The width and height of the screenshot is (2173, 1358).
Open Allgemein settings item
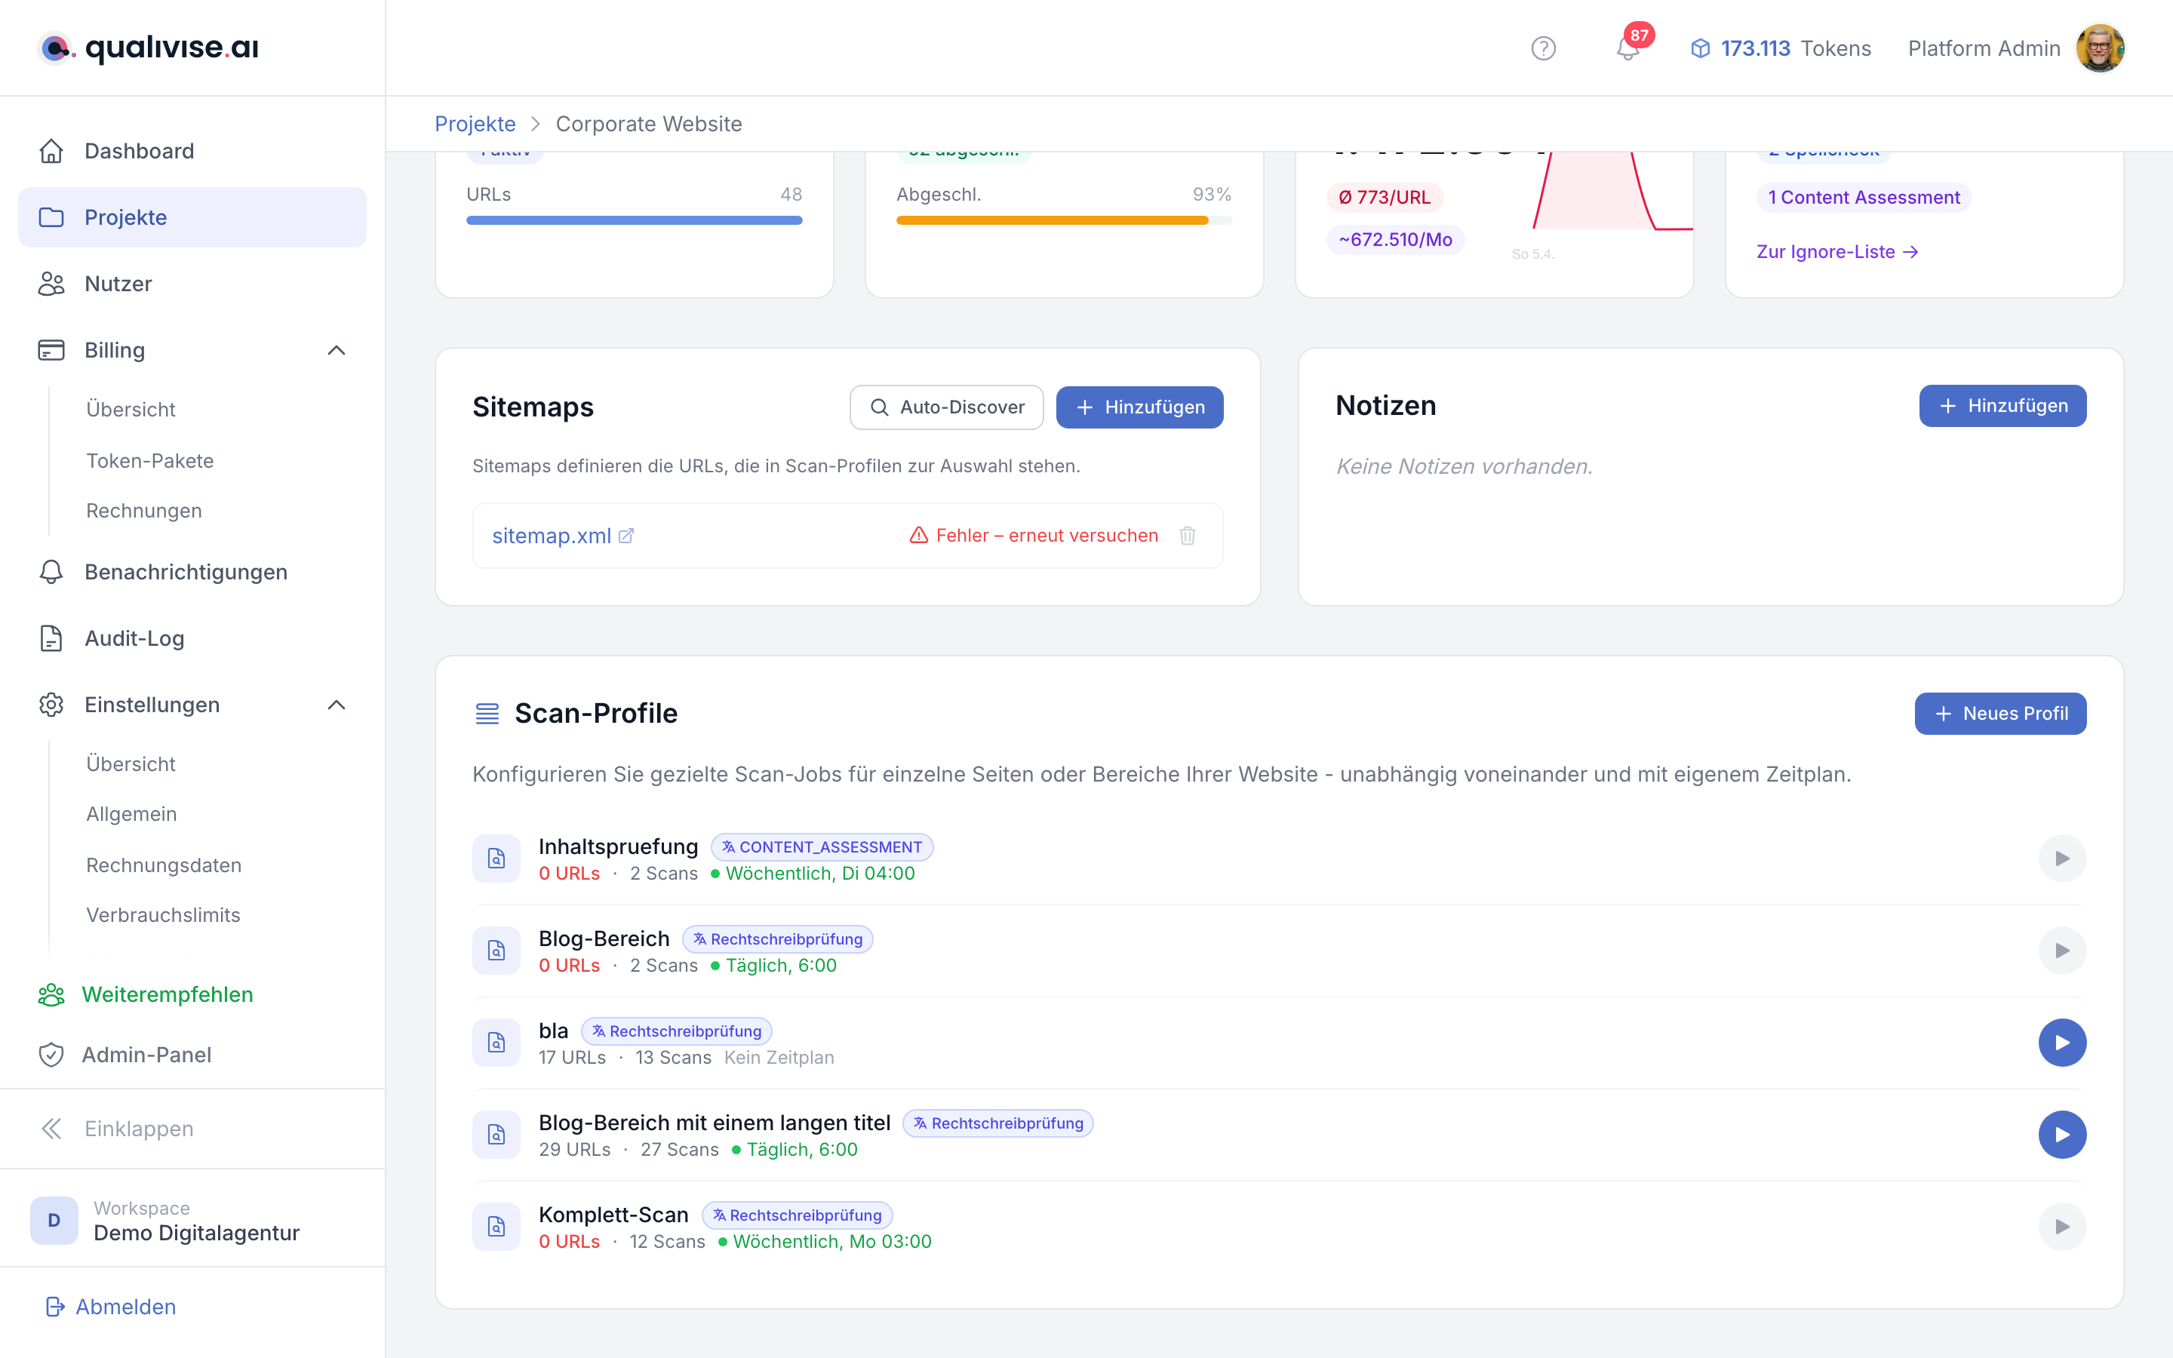click(x=132, y=814)
